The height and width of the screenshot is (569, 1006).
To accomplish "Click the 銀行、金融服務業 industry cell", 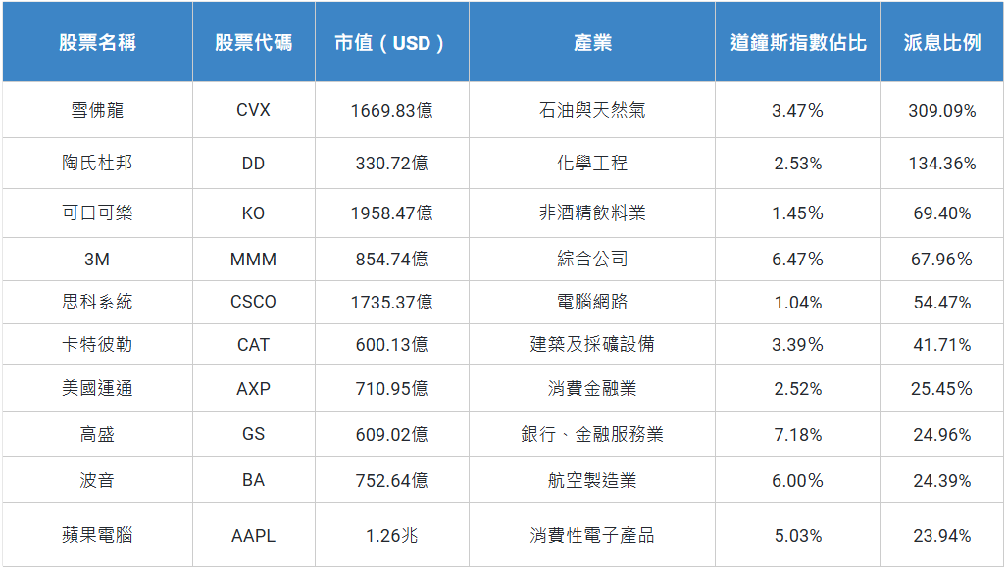I will pyautogui.click(x=592, y=435).
